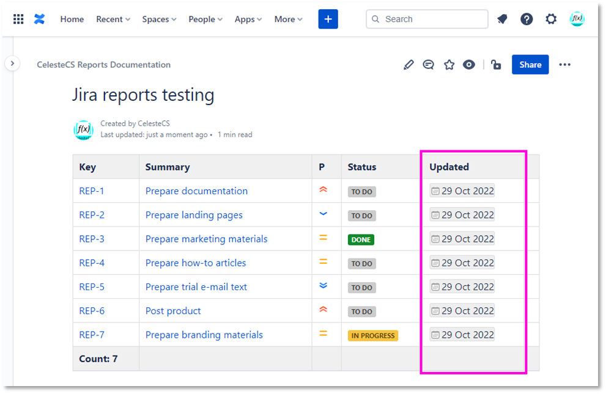Screen dimensions: 606x394
Task: Open the notifications icon
Action: (502, 19)
